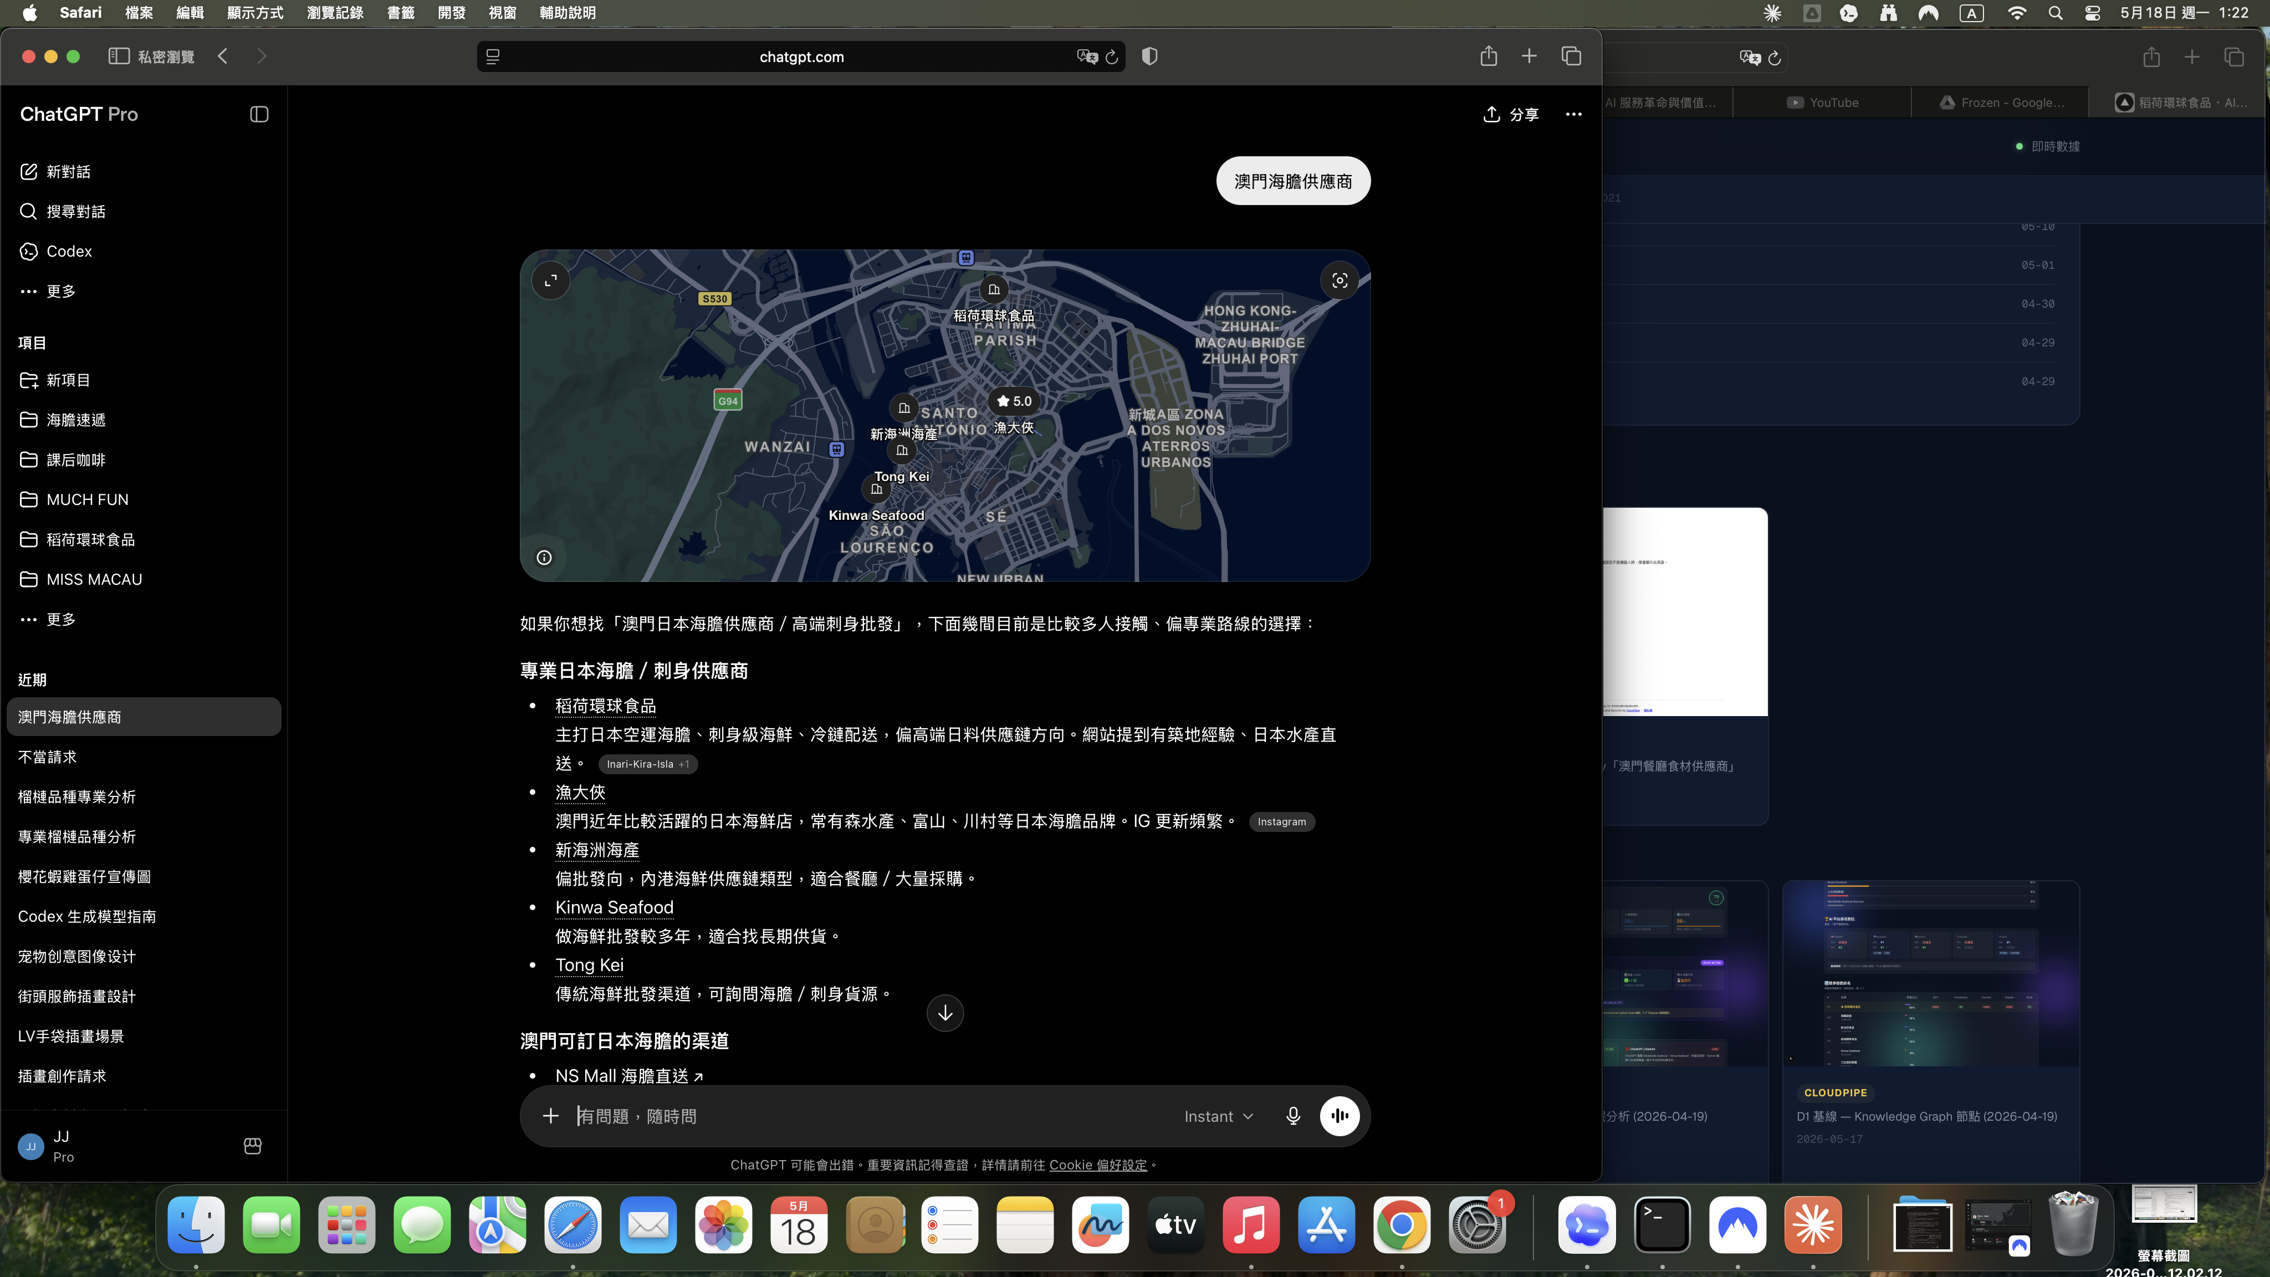
Task: Click the 稻荷環球食品 map pin
Action: tap(994, 289)
